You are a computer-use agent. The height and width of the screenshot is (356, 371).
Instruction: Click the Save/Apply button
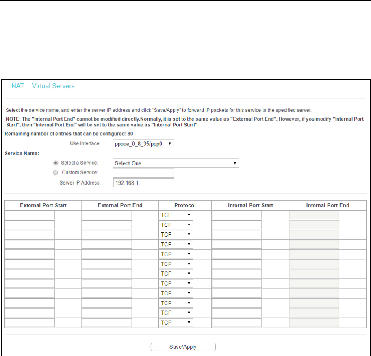(x=183, y=347)
